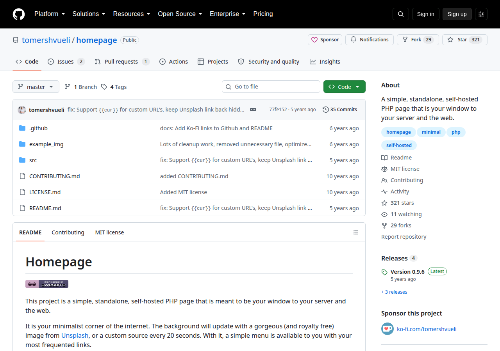Image resolution: width=500 pixels, height=351 pixels.
Task: Open the search magnifier button
Action: 401,14
